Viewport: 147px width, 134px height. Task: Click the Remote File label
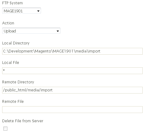(x=13, y=102)
